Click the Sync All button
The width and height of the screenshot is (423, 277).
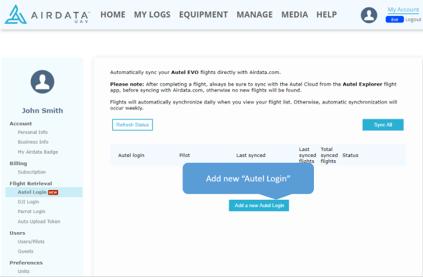[383, 125]
